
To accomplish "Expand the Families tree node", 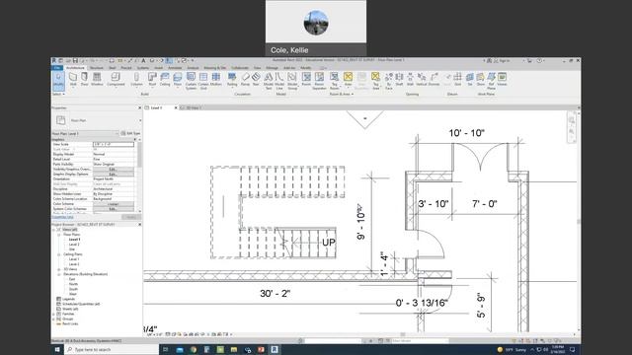I will 53,314.
